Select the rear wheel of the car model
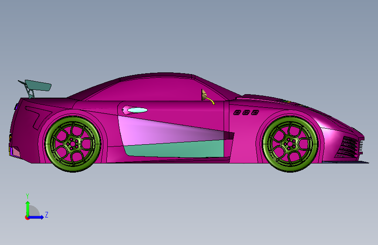 (x=73, y=144)
